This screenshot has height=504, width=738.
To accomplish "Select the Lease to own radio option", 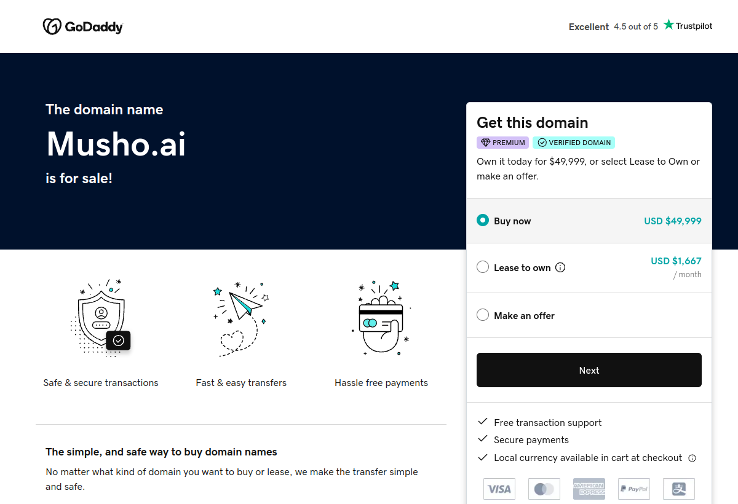I will pos(483,267).
